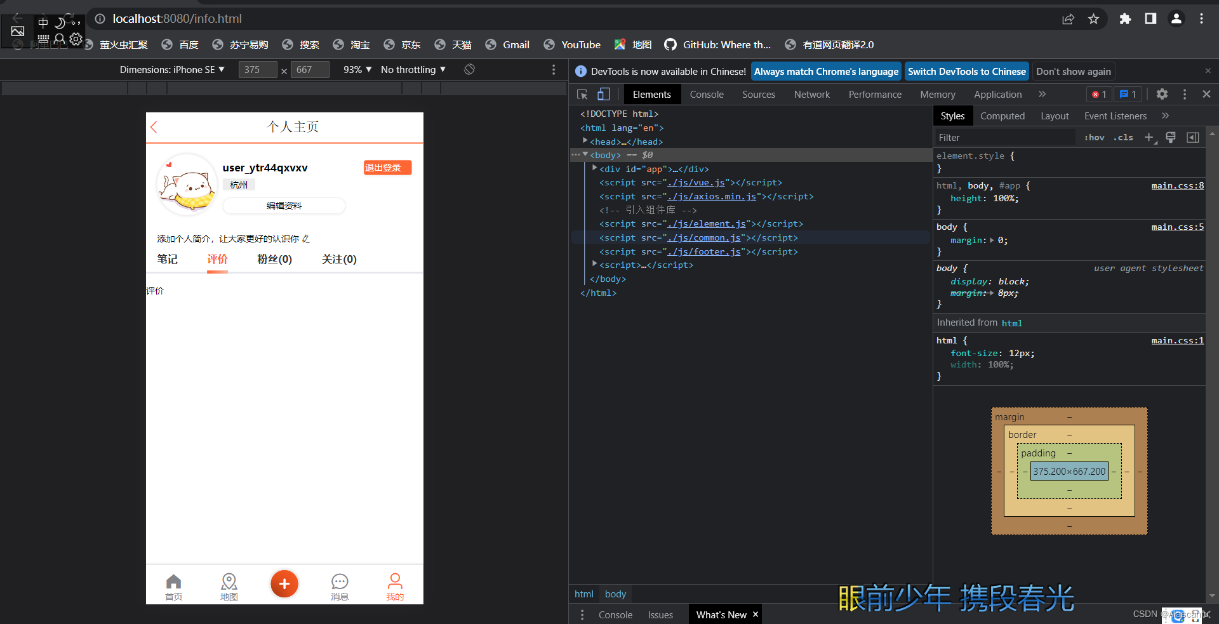The width and height of the screenshot is (1219, 624).
Task: Open drawer three-dot menu near Console
Action: pos(582,614)
